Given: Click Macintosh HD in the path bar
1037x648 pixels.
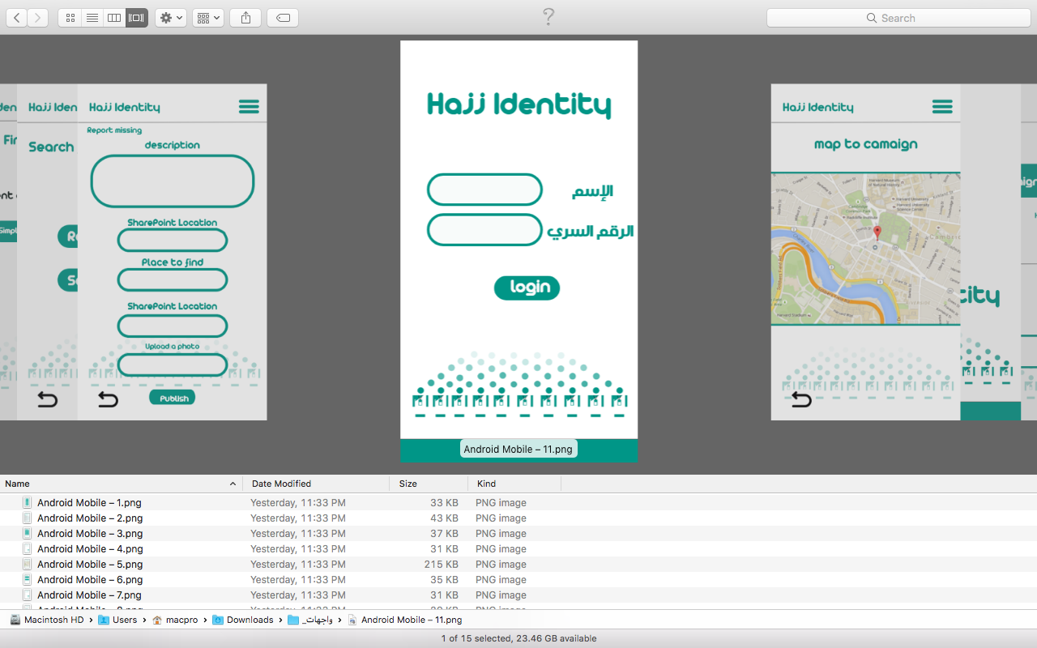Looking at the screenshot, I should click(x=47, y=620).
